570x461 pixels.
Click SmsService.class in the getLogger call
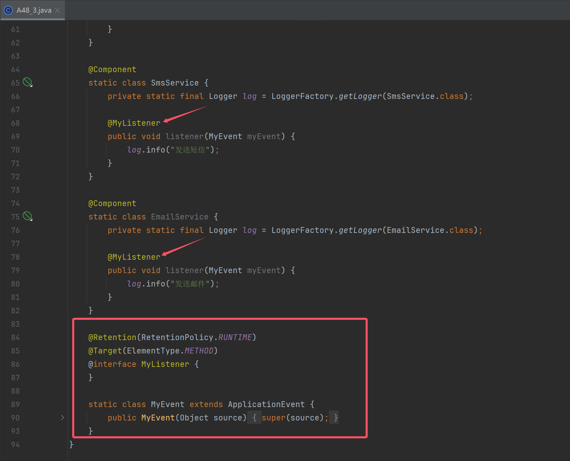(x=425, y=96)
